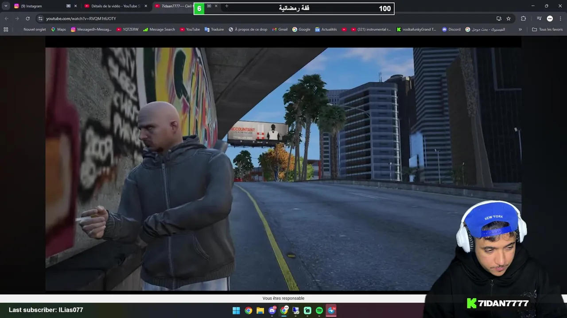
Task: Open the Arabic Facebook Google search bookmark
Action: coord(485,30)
